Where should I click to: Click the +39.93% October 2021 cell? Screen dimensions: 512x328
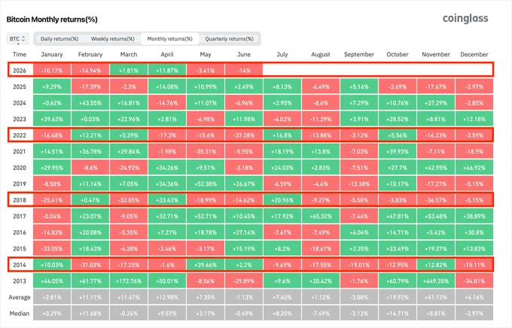pyautogui.click(x=398, y=151)
